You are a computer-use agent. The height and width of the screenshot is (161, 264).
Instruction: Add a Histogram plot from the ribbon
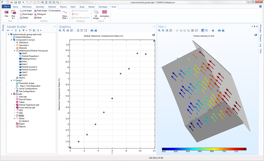point(40,14)
